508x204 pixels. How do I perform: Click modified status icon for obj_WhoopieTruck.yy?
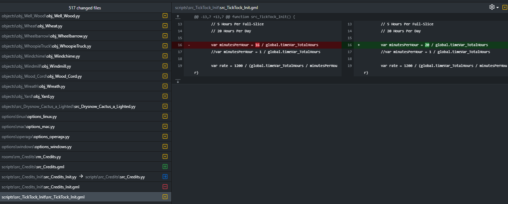tap(165, 46)
